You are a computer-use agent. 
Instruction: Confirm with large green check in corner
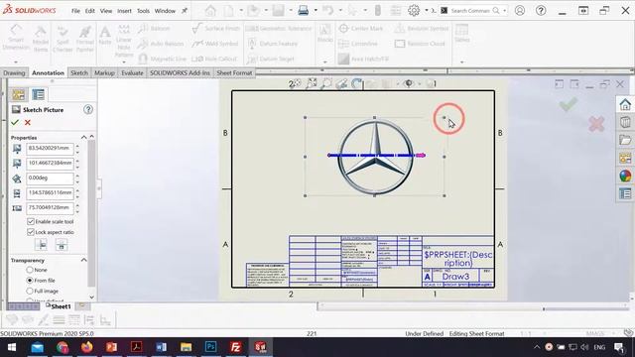[569, 104]
